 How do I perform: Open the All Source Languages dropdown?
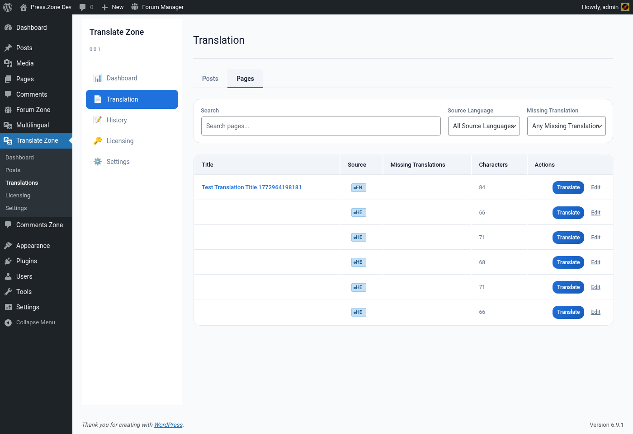click(484, 126)
